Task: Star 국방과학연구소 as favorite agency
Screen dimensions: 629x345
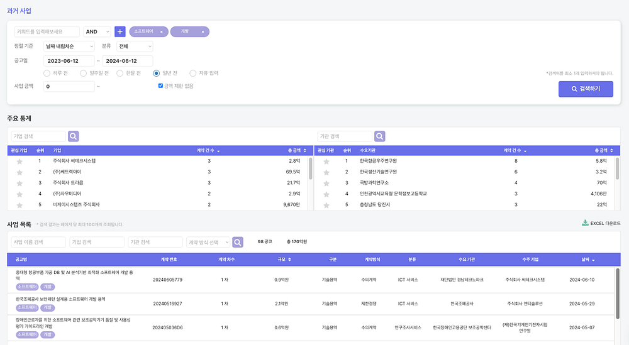Action: 326,183
